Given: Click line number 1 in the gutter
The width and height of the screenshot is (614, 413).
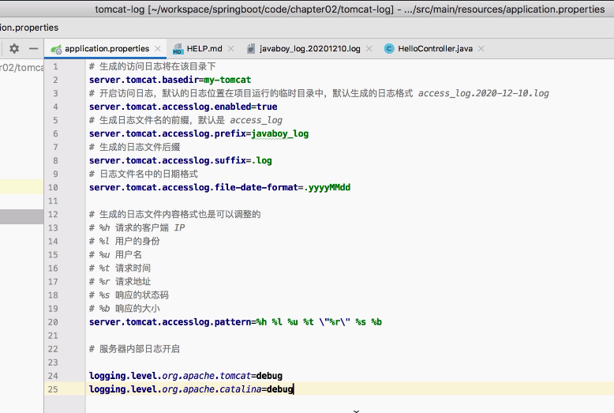Looking at the screenshot, I should pos(55,66).
